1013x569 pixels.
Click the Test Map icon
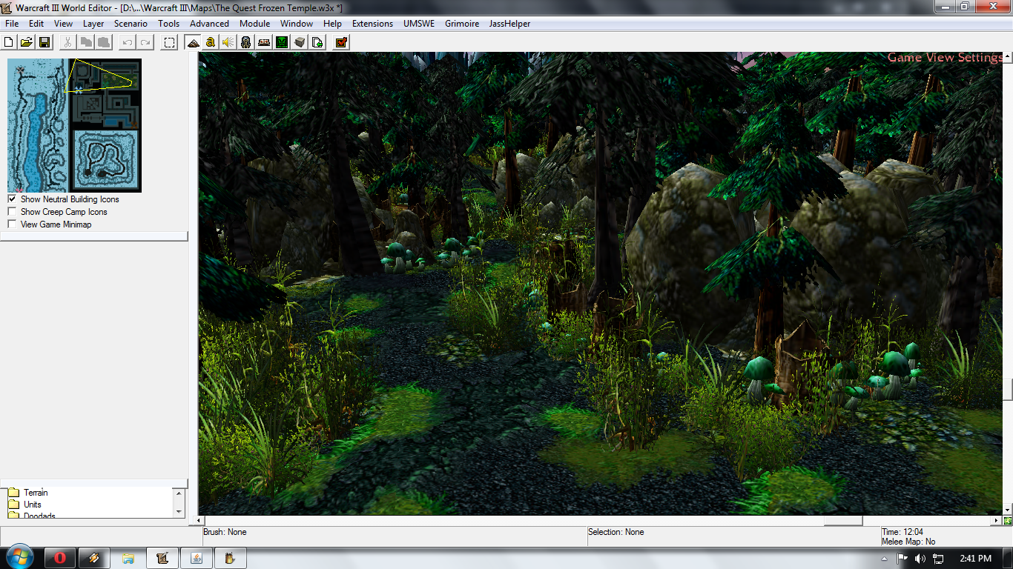(x=341, y=42)
